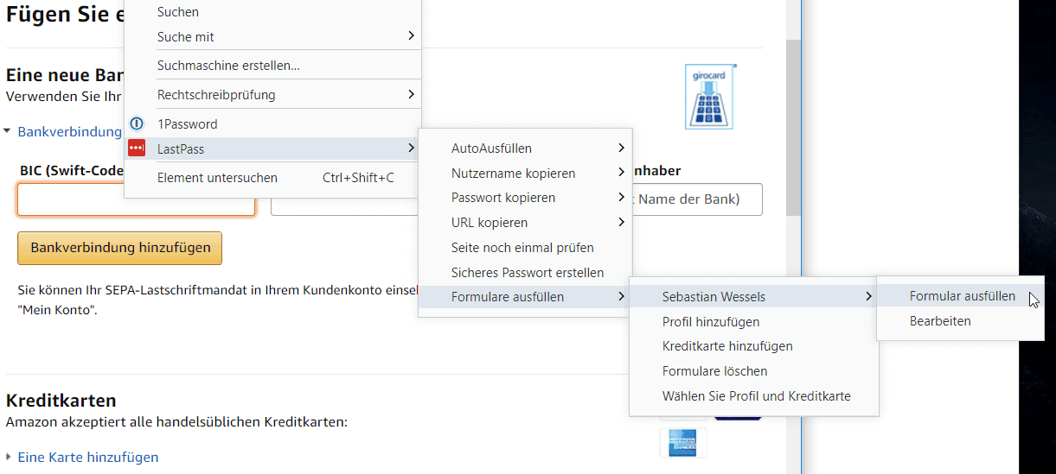
Task: Open Passwort kopieren submenu
Action: click(525, 198)
